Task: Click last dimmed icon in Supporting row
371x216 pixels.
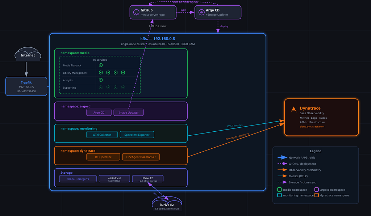Action: click(x=123, y=88)
